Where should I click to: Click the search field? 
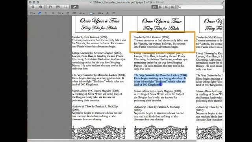[x=200, y=7]
